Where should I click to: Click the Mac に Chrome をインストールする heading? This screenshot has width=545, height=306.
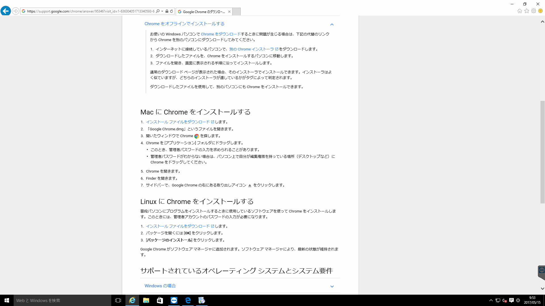tap(196, 112)
